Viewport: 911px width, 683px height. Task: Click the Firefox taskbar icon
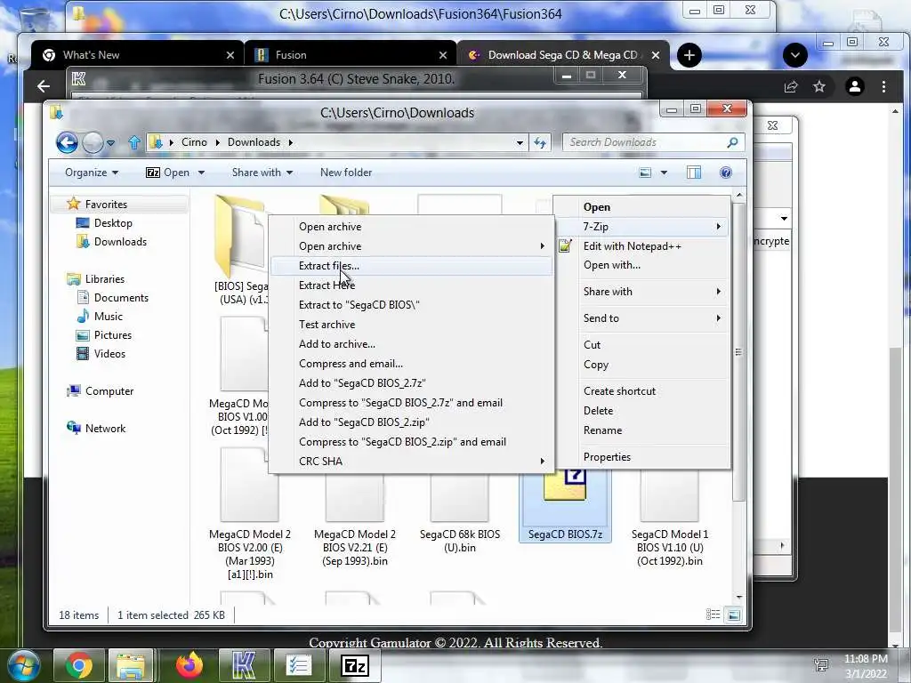(189, 665)
